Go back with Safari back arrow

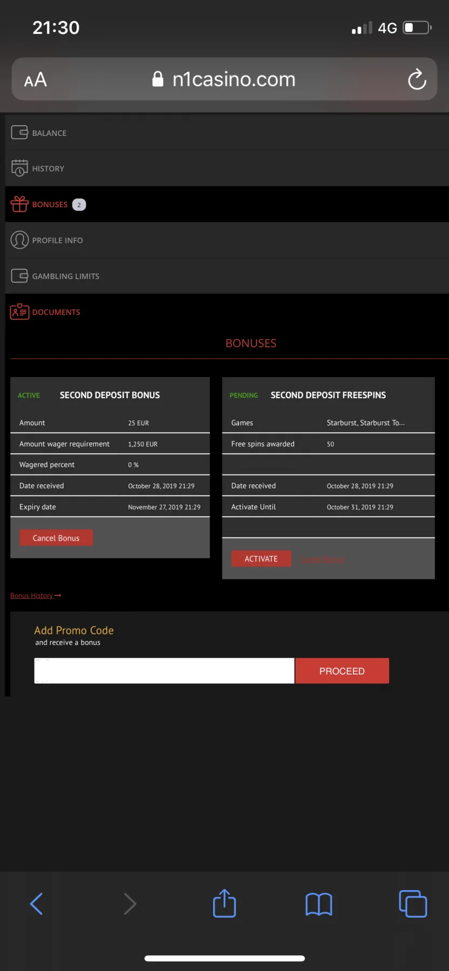36,904
